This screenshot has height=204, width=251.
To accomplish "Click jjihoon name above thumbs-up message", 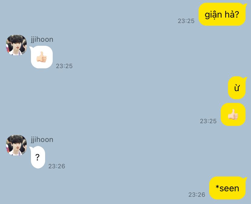I will click(42, 39).
